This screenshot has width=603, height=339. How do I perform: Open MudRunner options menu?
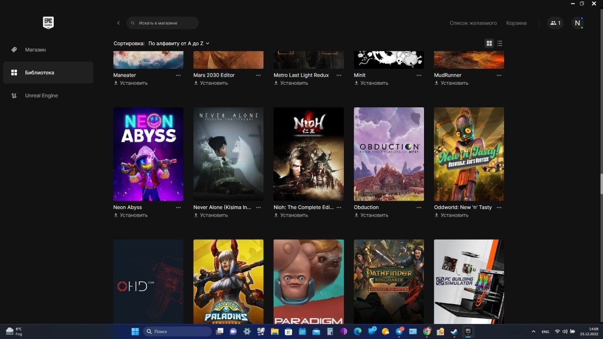[x=499, y=75]
